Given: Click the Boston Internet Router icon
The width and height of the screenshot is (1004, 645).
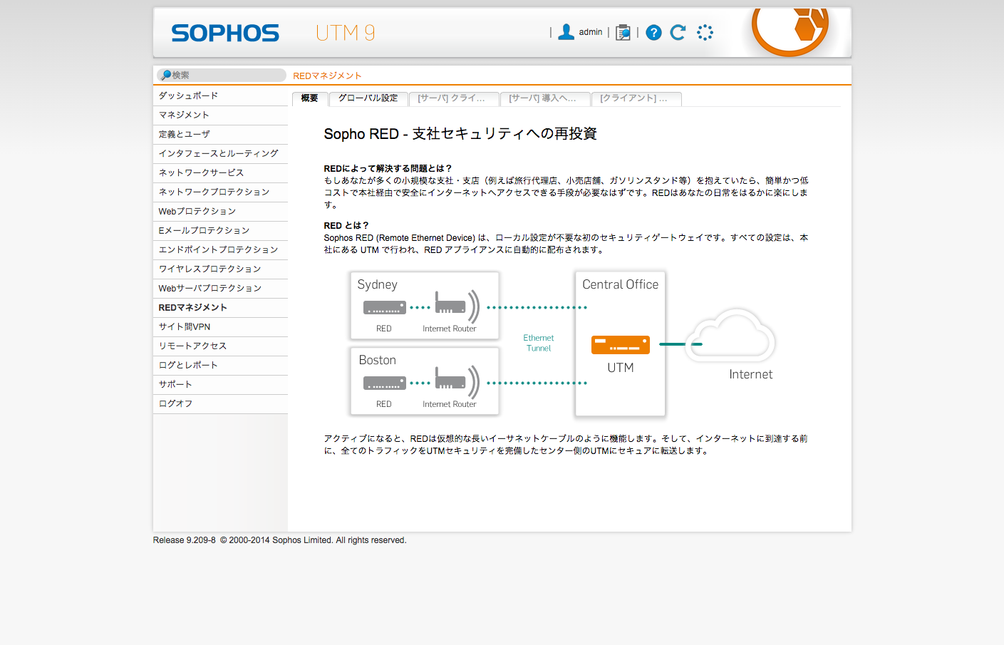Looking at the screenshot, I should coord(457,381).
